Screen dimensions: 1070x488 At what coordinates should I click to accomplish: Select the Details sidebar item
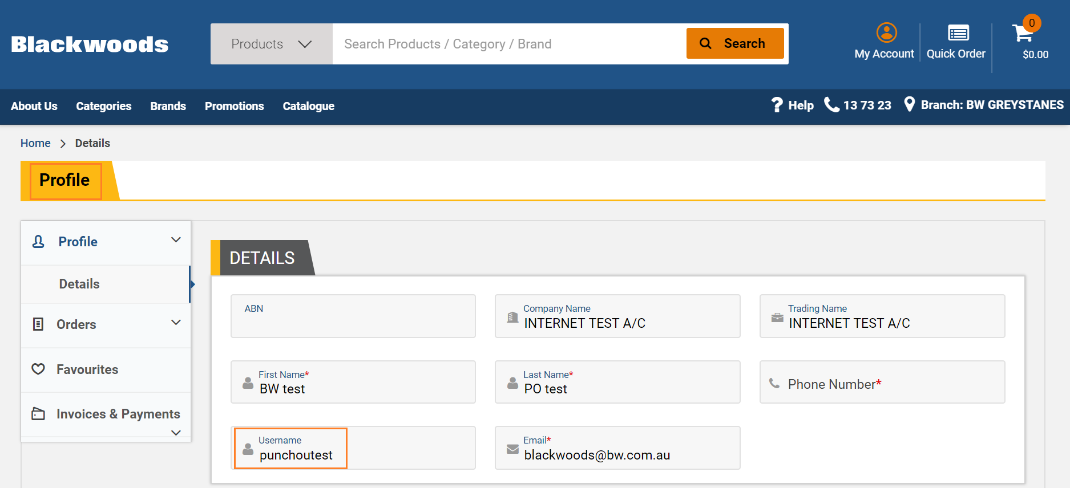(x=79, y=284)
